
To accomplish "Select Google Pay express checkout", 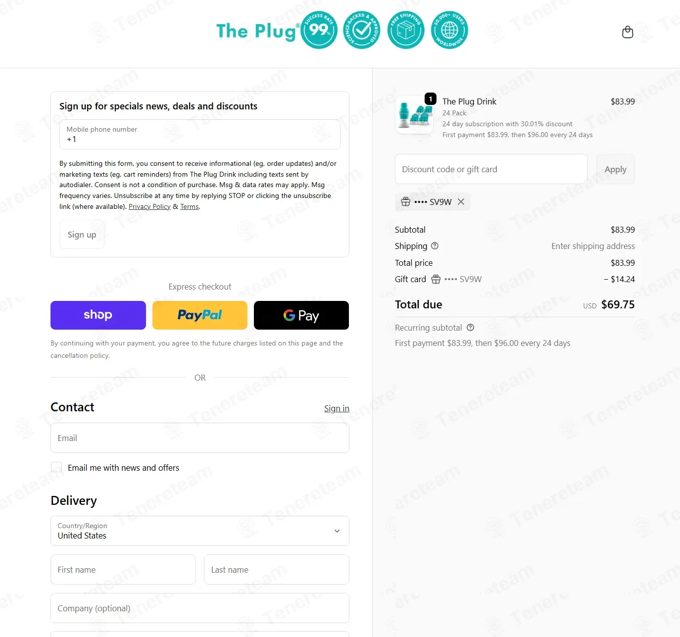I will coord(301,315).
